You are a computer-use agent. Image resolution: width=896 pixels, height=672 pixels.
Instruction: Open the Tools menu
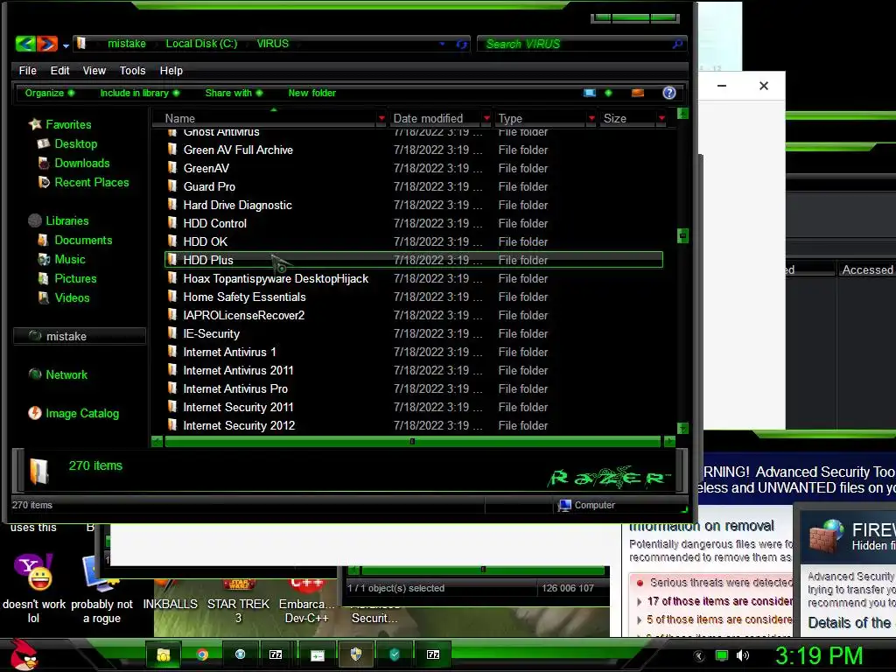[x=133, y=70]
